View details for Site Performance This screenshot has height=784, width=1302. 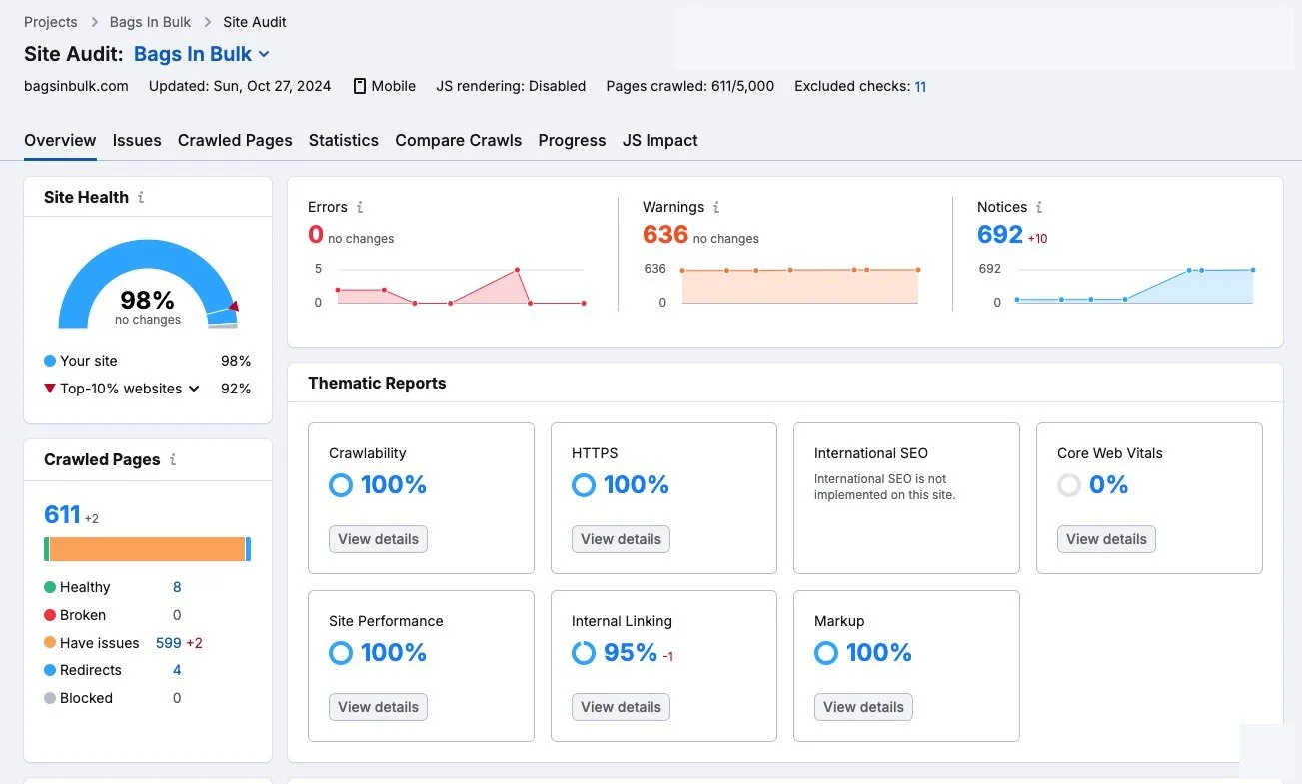[378, 707]
